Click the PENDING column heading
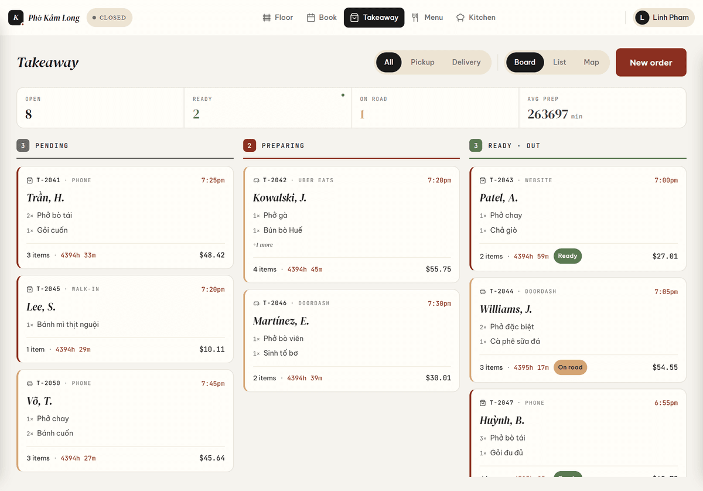 (x=52, y=146)
